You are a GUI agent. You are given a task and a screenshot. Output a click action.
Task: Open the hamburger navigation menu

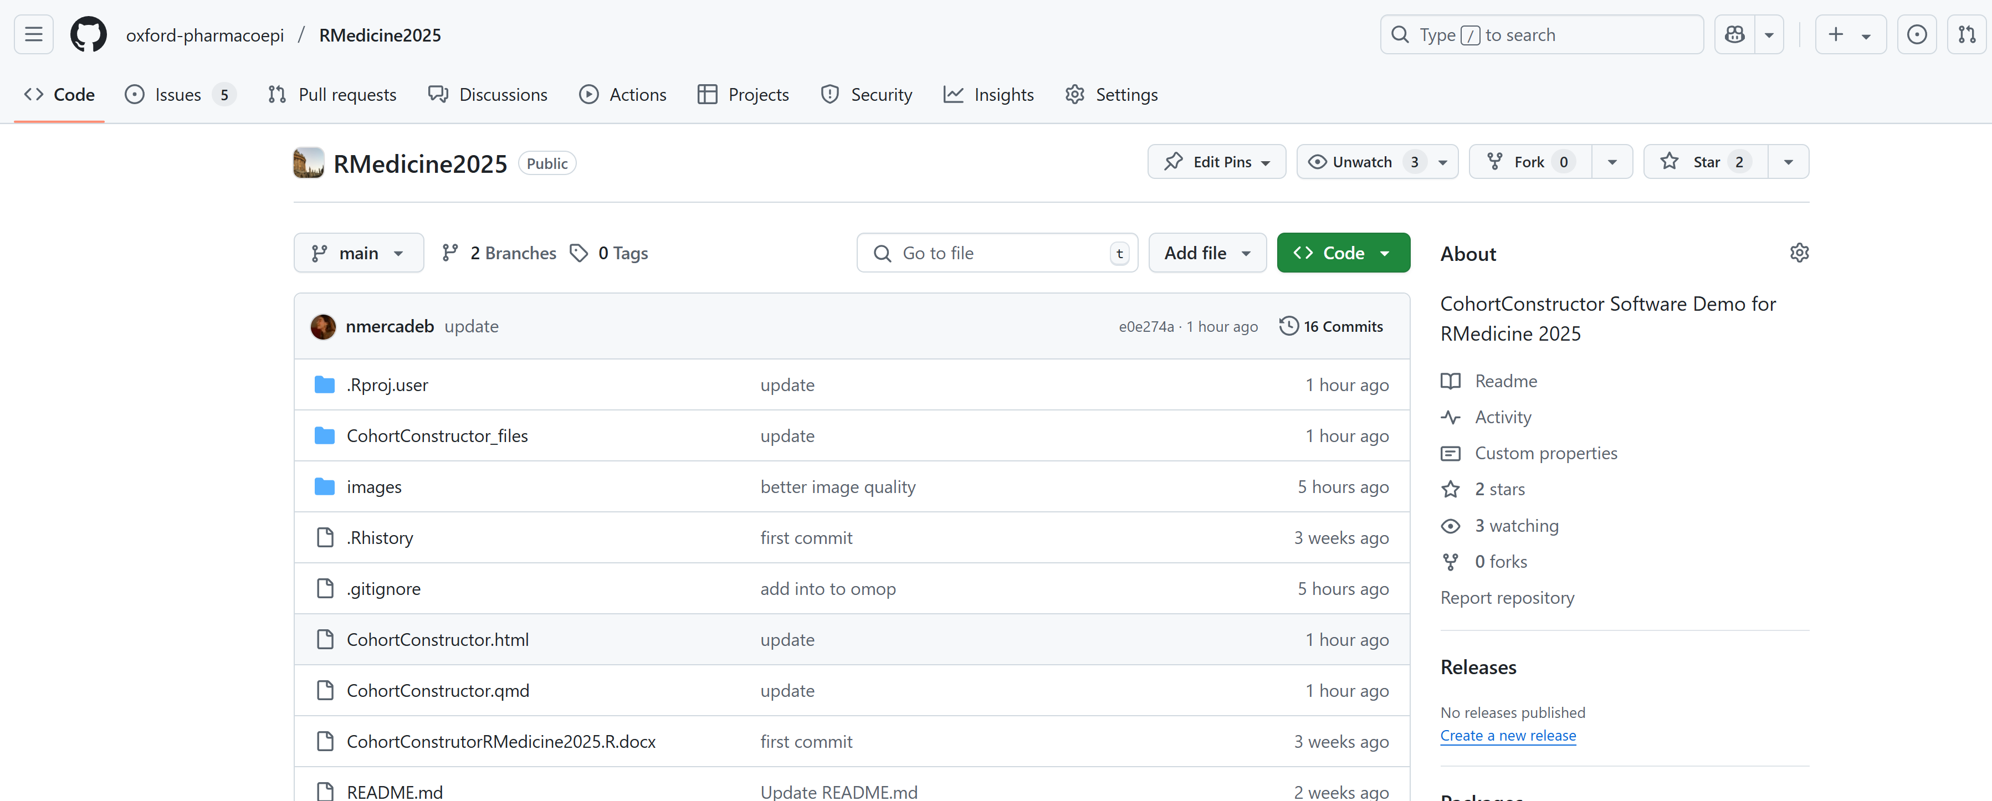pyautogui.click(x=33, y=35)
